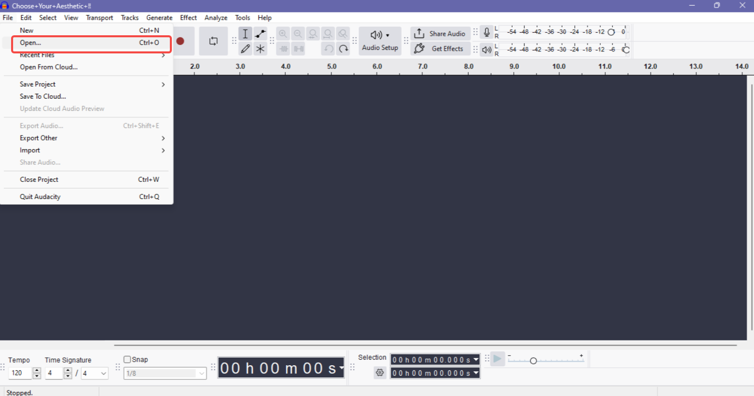The height and width of the screenshot is (396, 754).
Task: Activate the Multi-tool
Action: coord(261,49)
